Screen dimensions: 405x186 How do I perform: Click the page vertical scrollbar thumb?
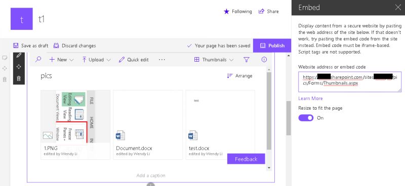tap(289, 118)
